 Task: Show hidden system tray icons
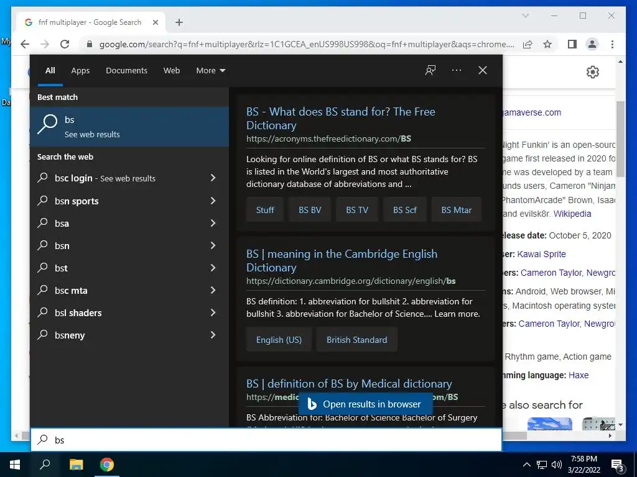point(526,465)
